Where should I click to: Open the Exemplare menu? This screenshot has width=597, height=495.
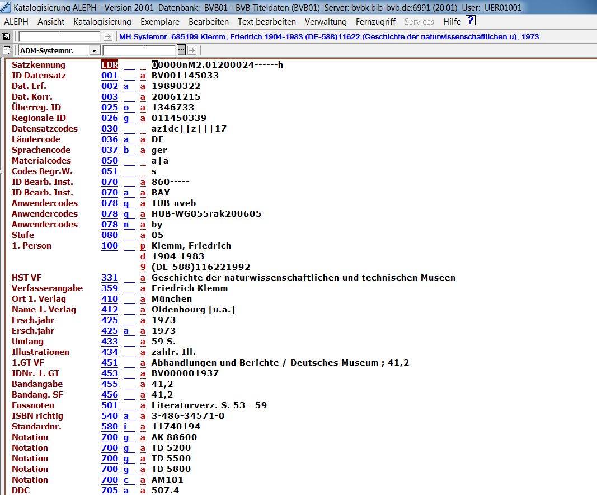point(160,22)
